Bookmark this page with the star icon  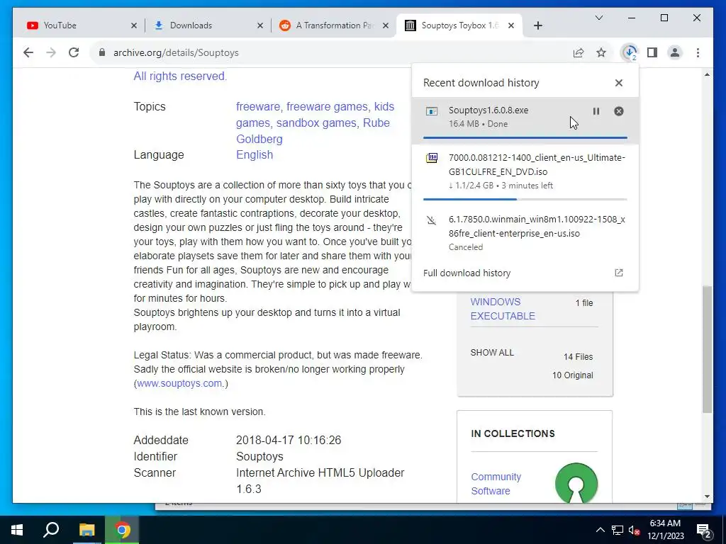(x=601, y=52)
